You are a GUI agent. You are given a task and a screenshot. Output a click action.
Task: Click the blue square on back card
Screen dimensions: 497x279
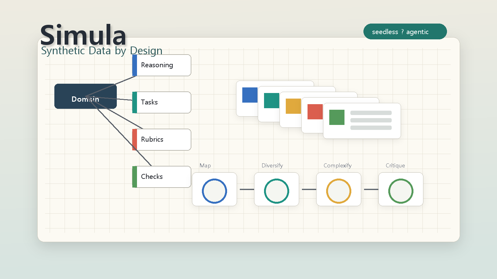click(x=250, y=95)
